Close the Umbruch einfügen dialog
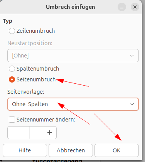Screen dimensions: 145x162 (135, 7)
